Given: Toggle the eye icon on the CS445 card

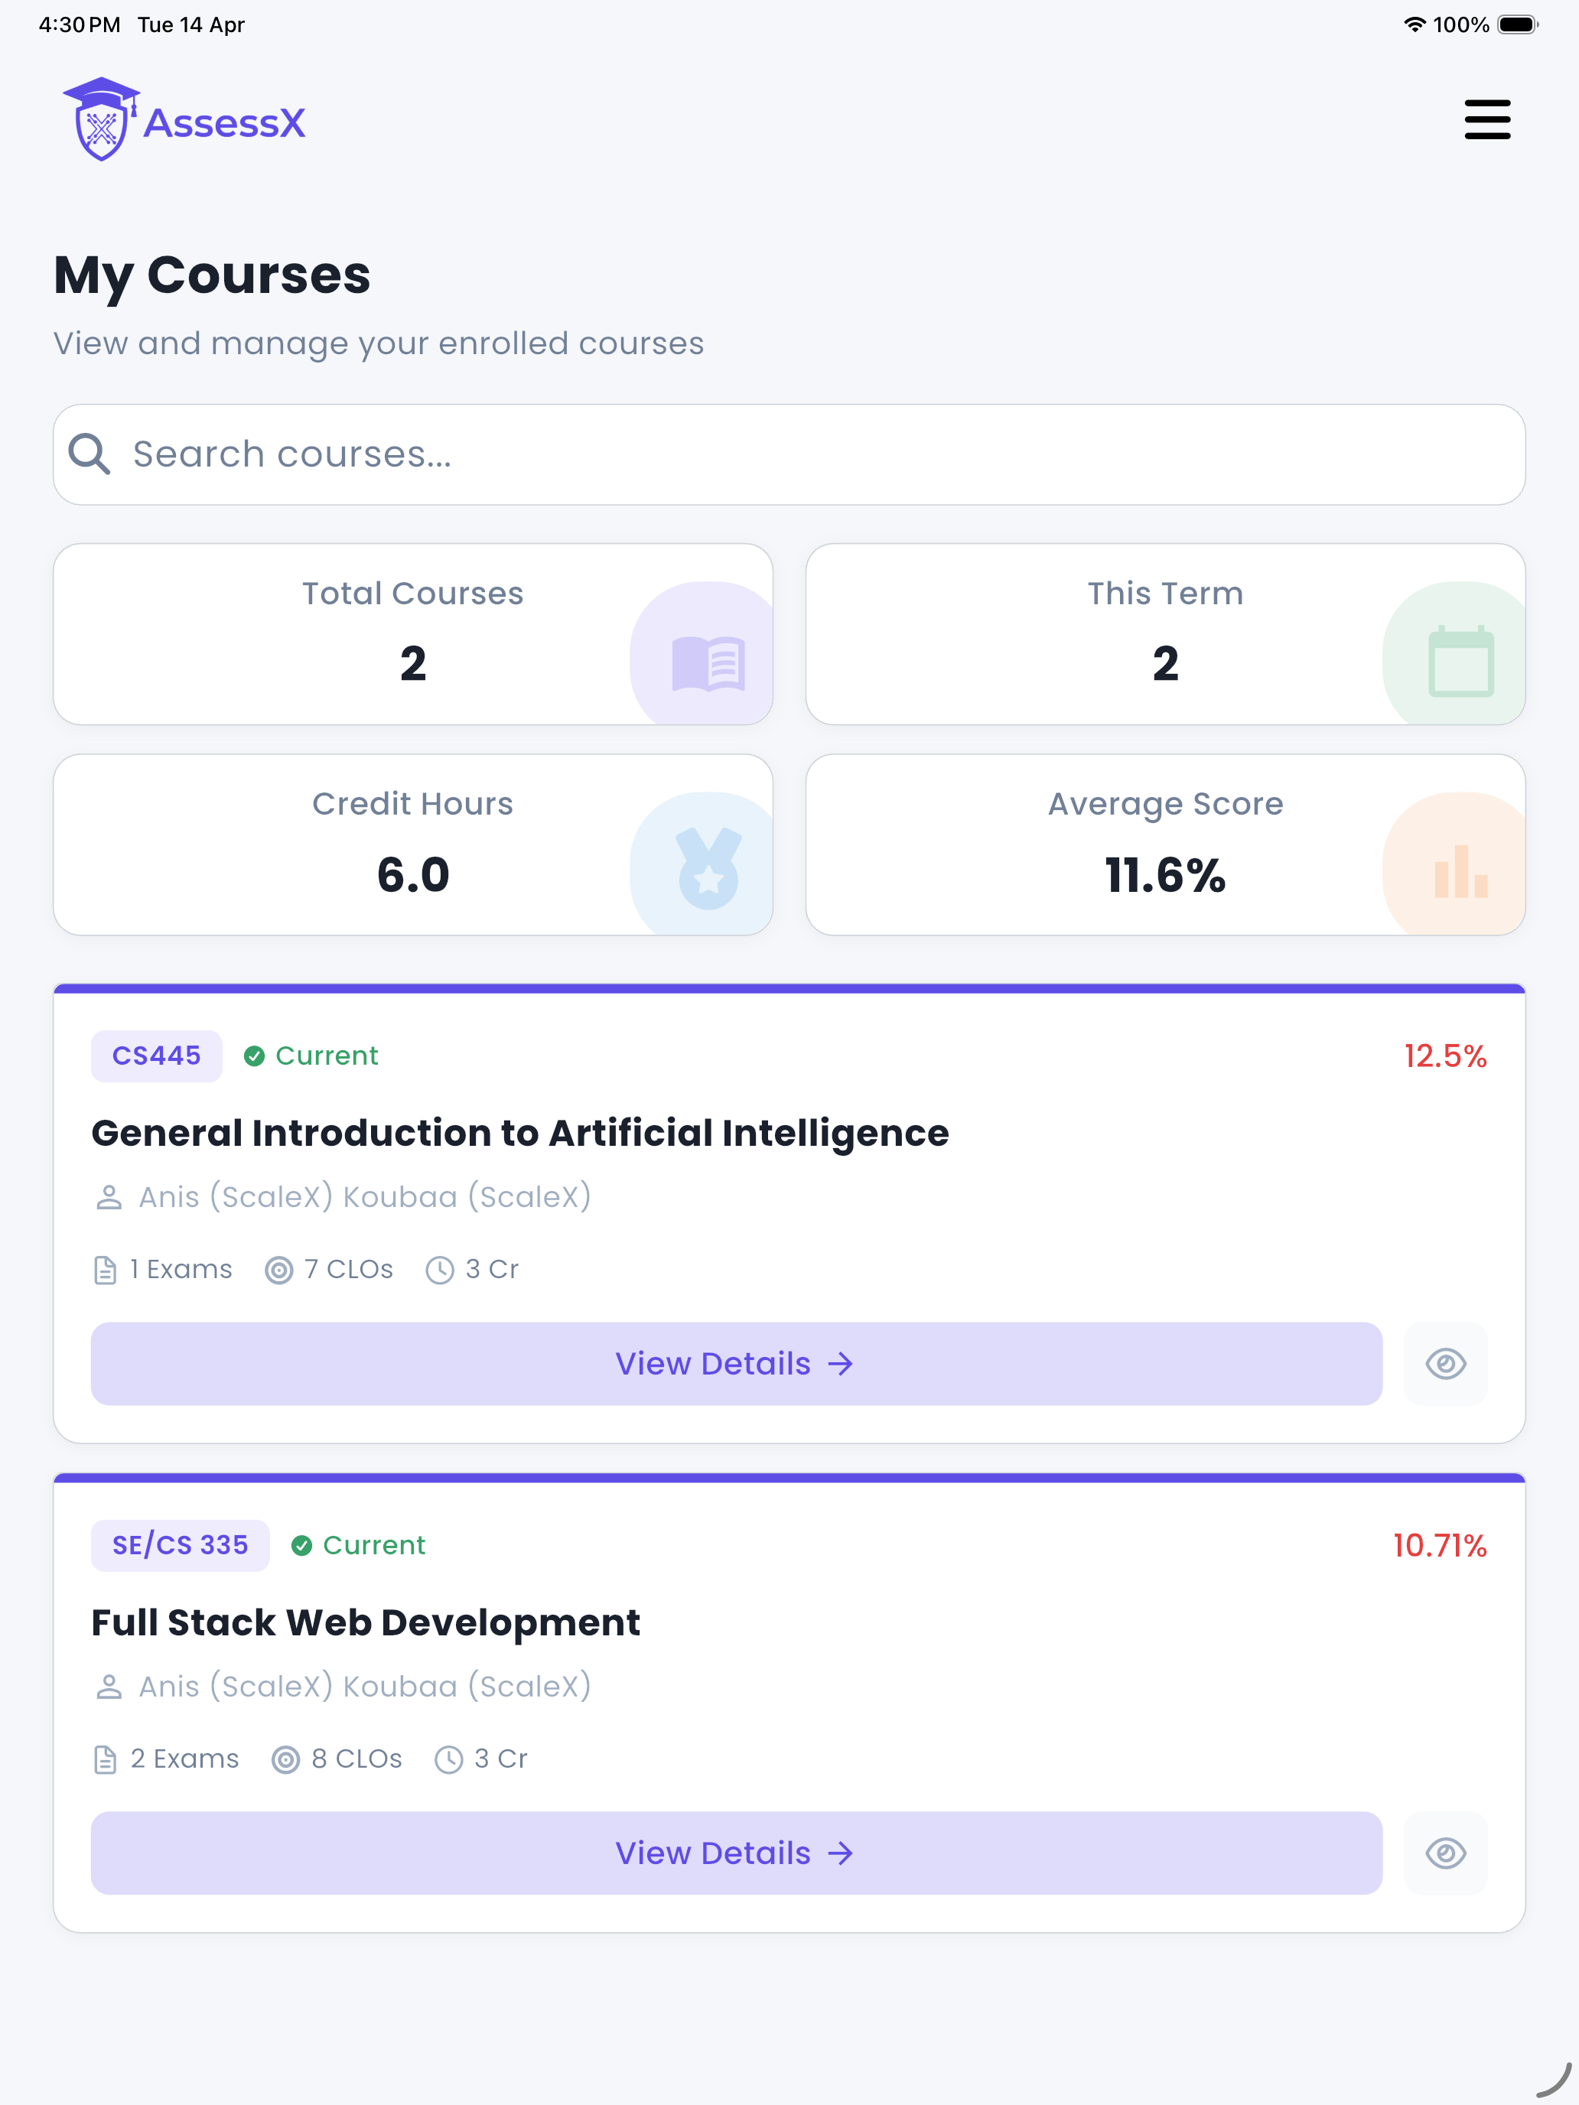Looking at the screenshot, I should (x=1445, y=1363).
